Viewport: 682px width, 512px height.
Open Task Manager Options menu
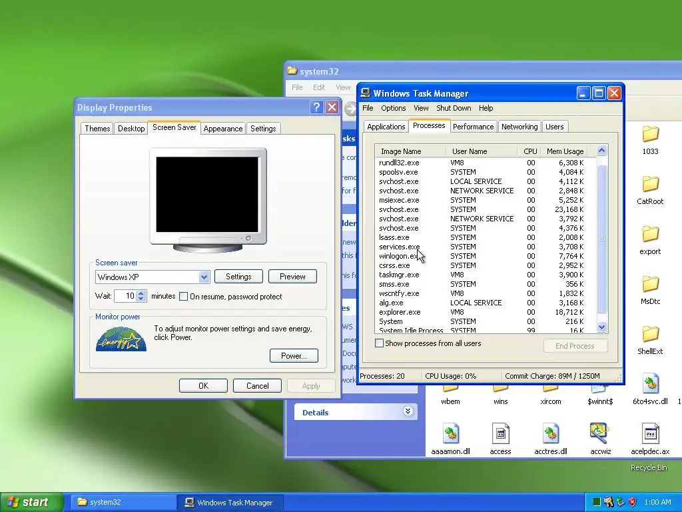(393, 108)
